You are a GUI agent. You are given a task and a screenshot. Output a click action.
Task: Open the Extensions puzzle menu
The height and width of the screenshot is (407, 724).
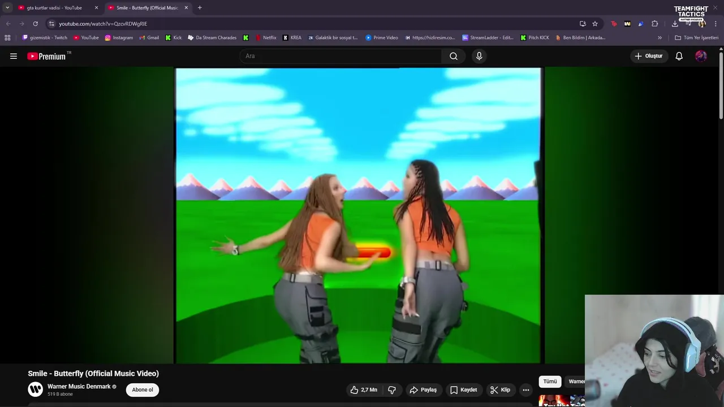pos(654,24)
